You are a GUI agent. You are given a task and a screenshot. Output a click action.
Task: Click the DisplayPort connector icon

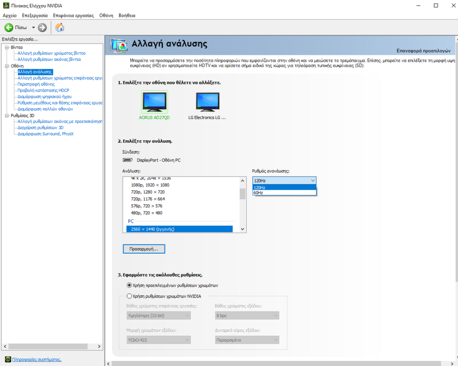click(x=127, y=160)
